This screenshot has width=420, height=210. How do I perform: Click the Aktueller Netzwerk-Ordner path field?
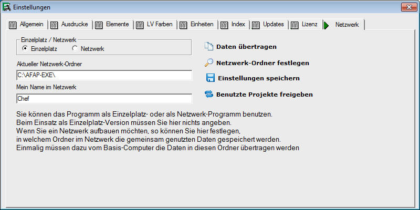(104, 75)
